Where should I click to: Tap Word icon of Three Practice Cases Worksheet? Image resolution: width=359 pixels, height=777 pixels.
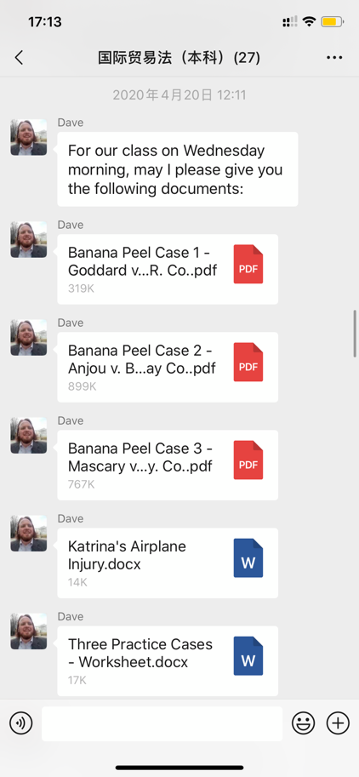(x=248, y=656)
